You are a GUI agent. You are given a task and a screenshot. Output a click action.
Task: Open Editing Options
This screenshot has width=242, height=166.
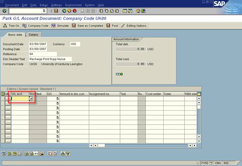pos(134,26)
